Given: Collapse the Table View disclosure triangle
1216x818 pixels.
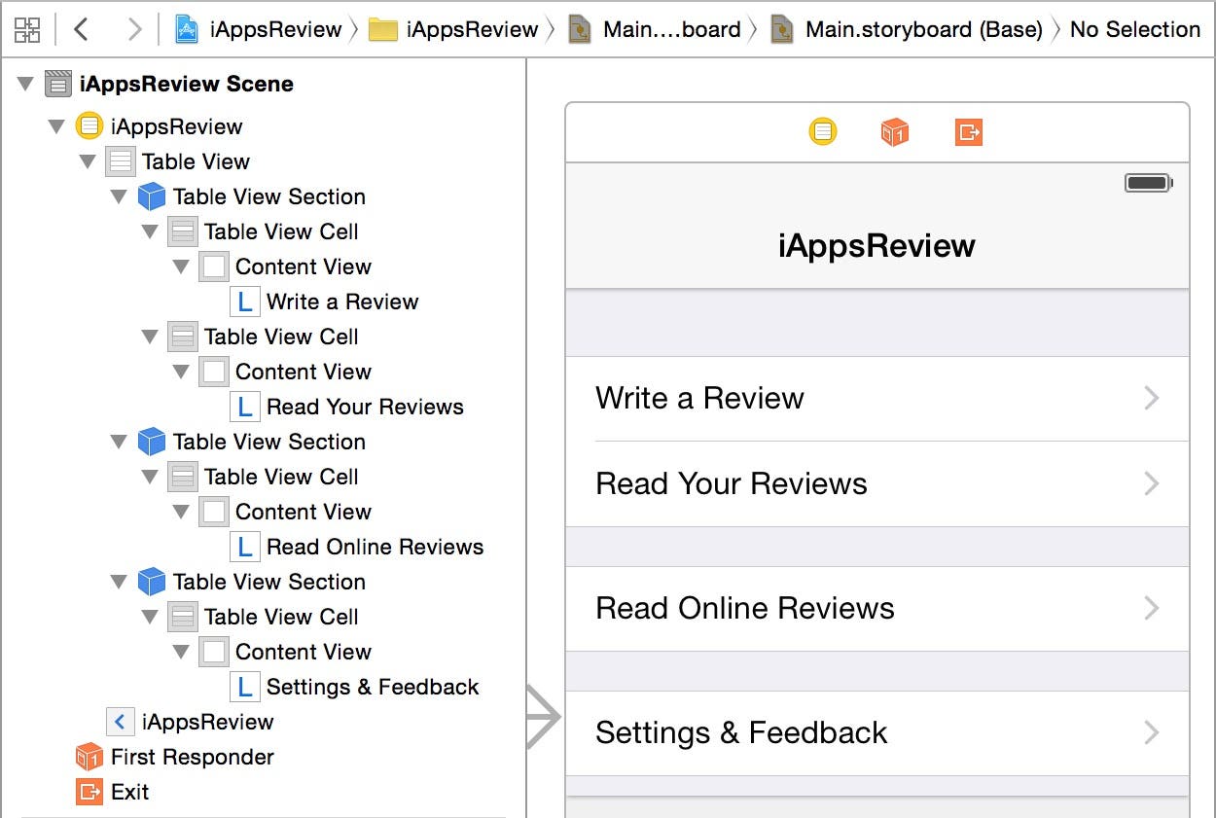Looking at the screenshot, I should click(x=88, y=161).
